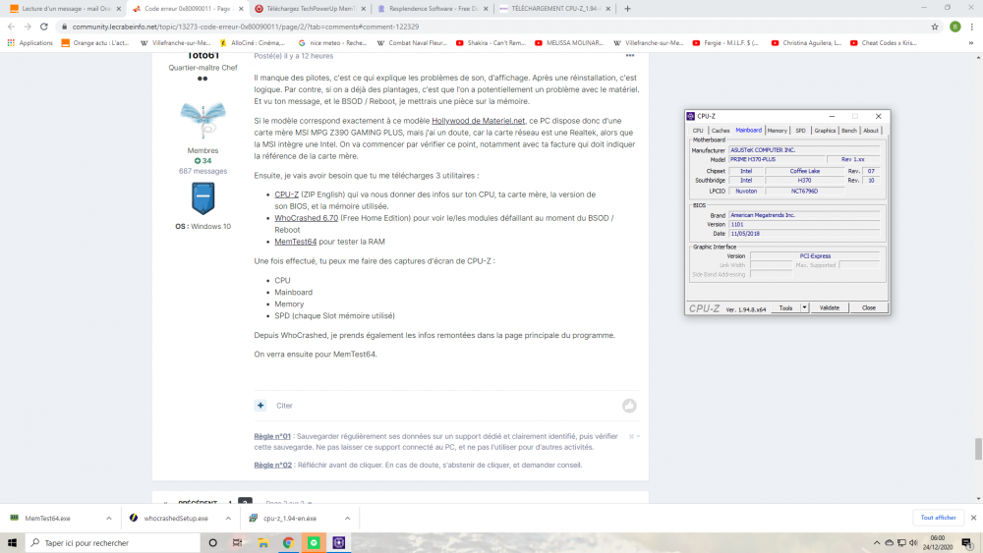The height and width of the screenshot is (553, 983).
Task: Click the Chrome taskbar icon
Action: pyautogui.click(x=288, y=542)
